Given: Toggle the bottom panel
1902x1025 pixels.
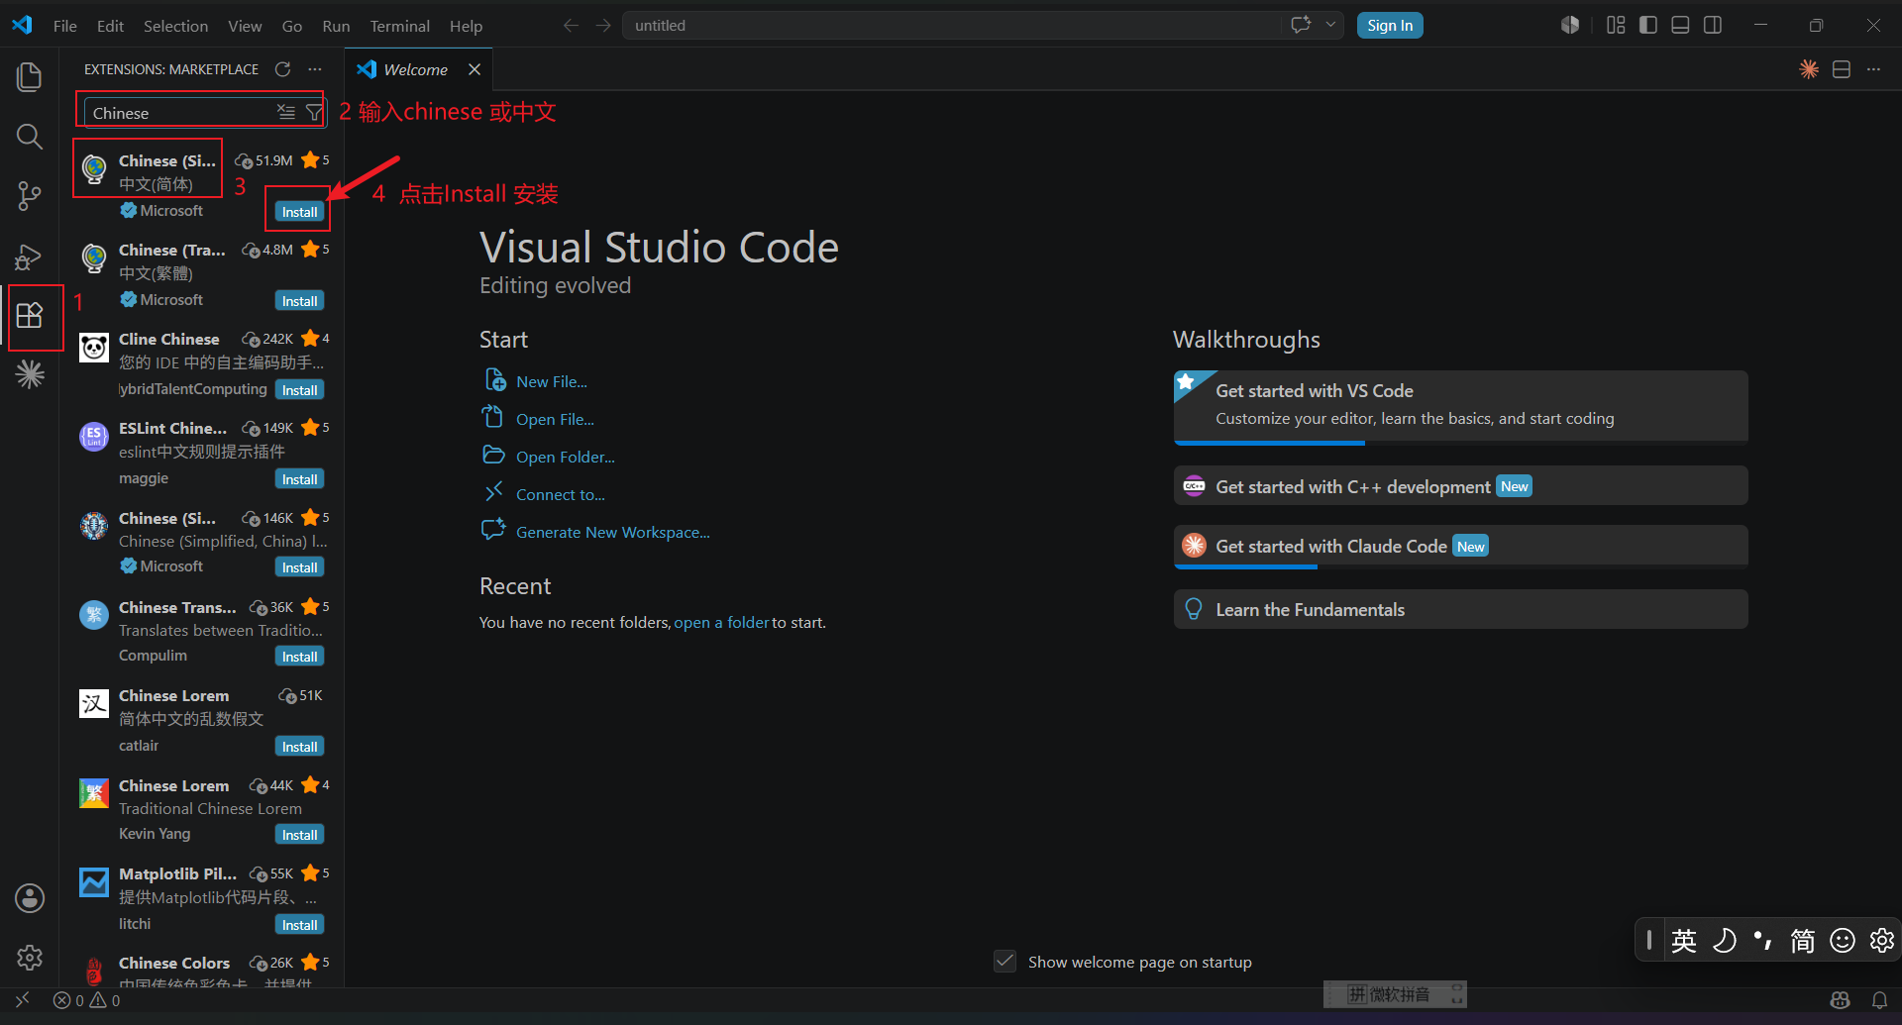Looking at the screenshot, I should click(1680, 26).
